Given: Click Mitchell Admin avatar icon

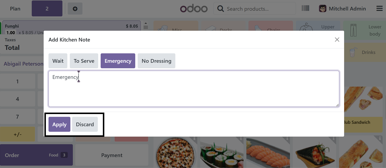Looking at the screenshot, I should click(323, 8).
